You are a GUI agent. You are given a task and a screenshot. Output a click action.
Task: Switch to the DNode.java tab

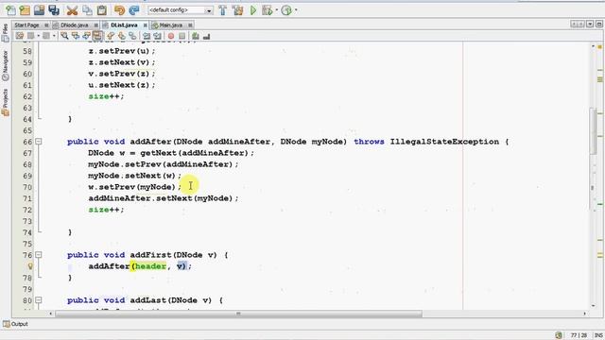pyautogui.click(x=74, y=25)
